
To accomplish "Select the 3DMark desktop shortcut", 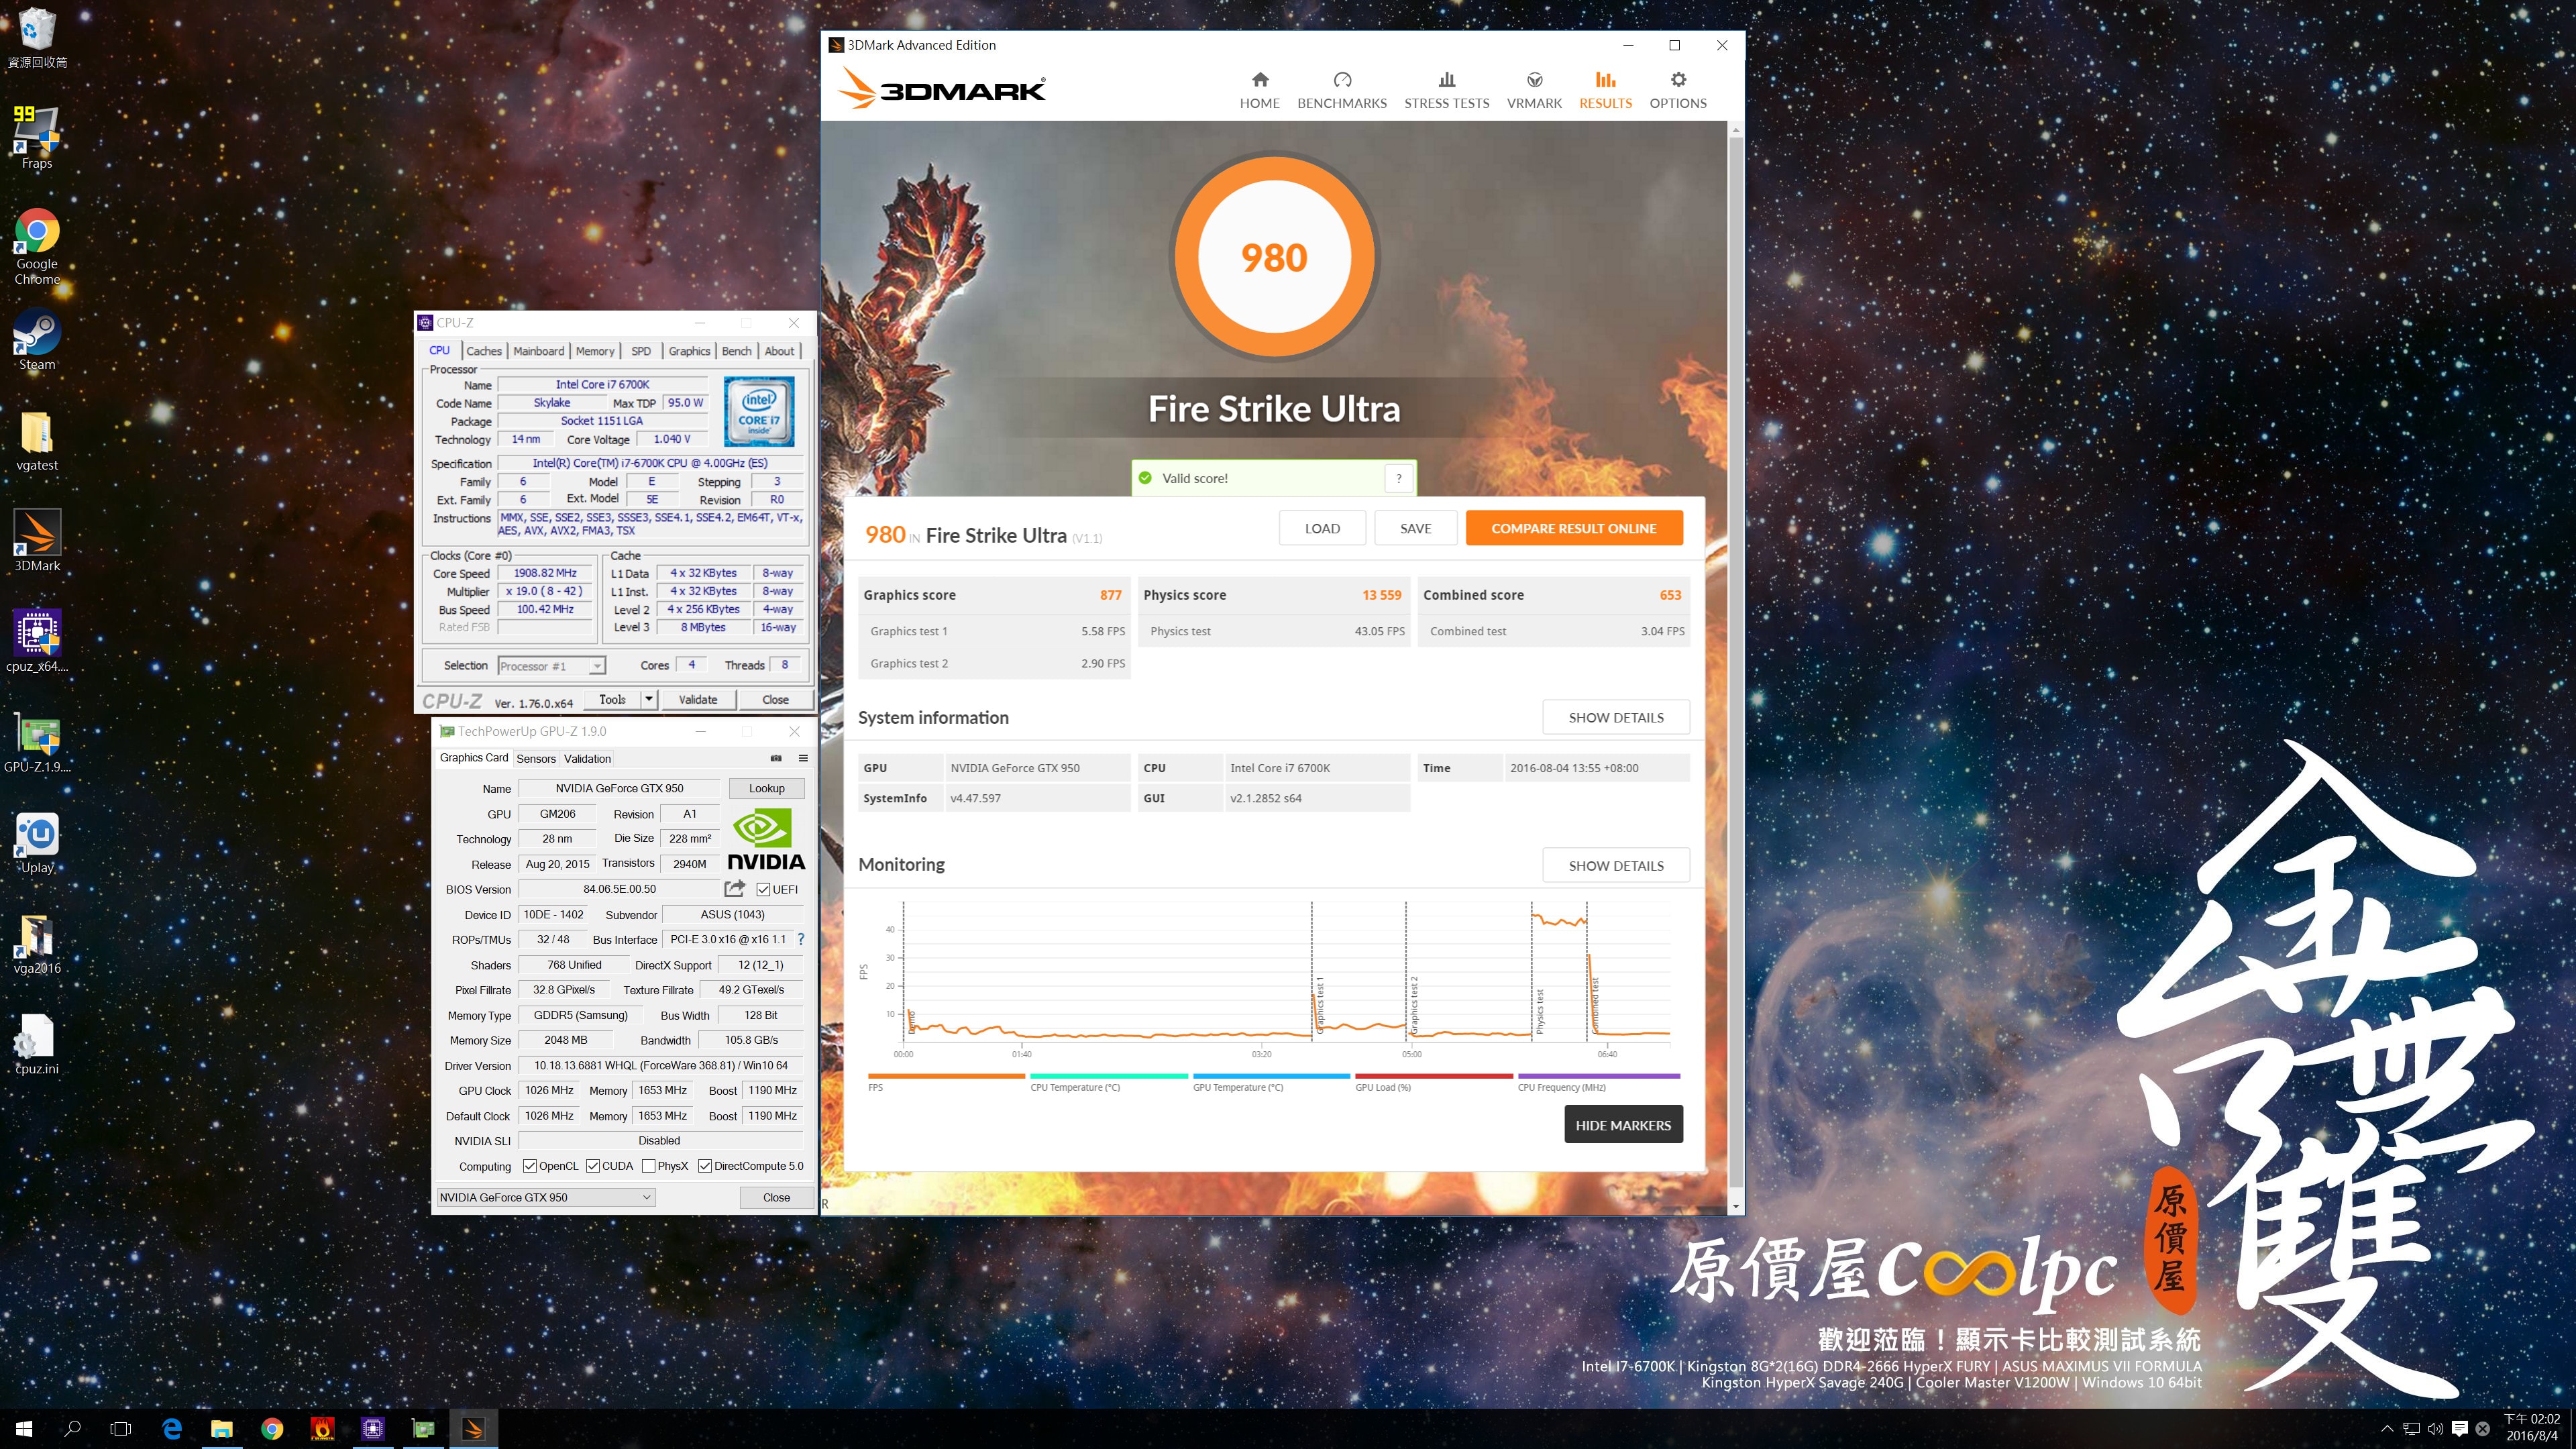I will 37,541.
